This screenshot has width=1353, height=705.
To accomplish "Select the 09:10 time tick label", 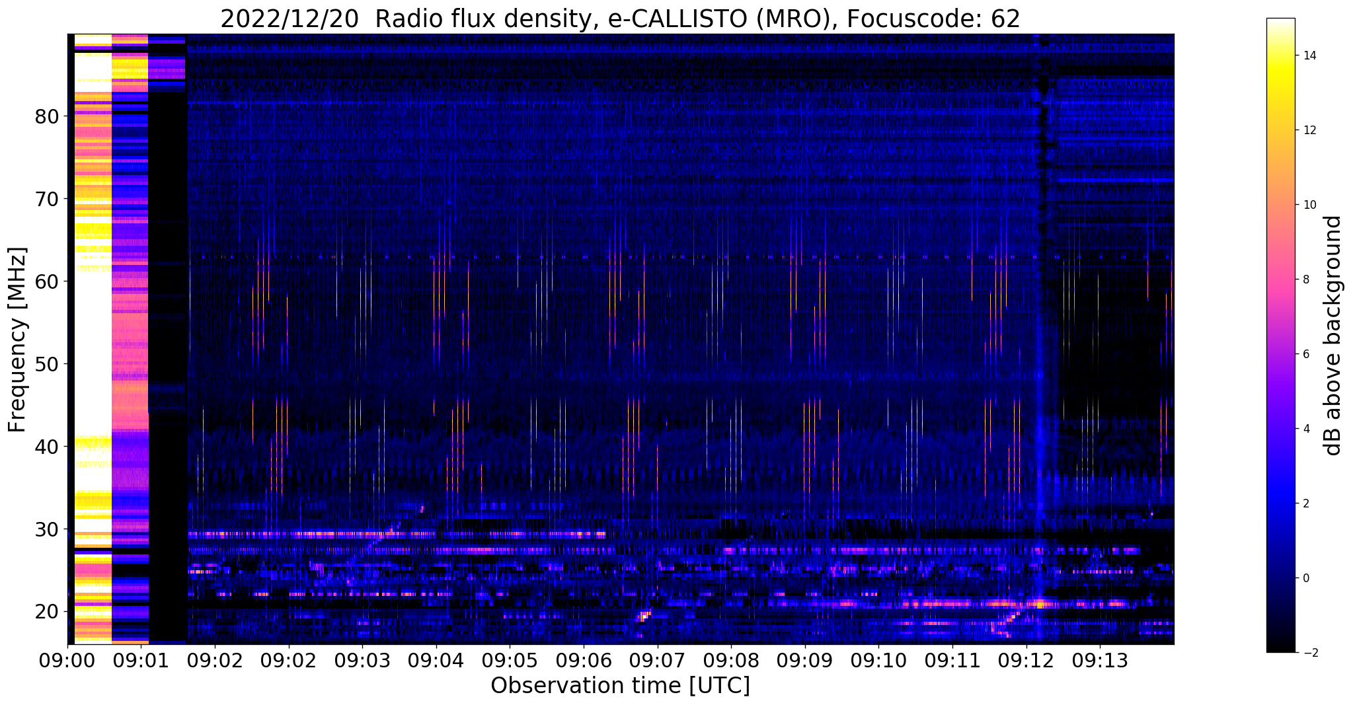I will click(x=878, y=661).
